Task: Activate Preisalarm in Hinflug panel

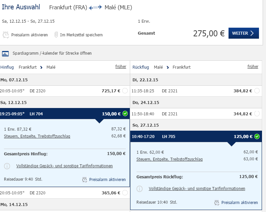Action: pyautogui.click(x=107, y=180)
